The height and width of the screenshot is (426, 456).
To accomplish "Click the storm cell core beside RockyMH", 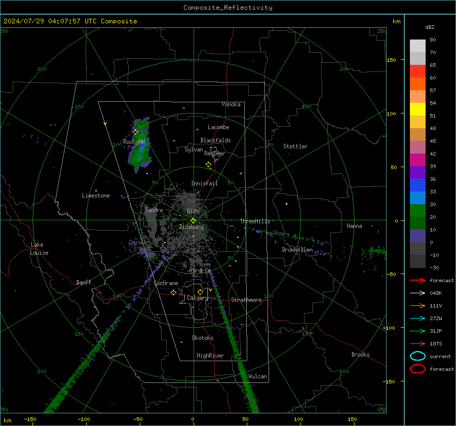I will click(x=142, y=145).
